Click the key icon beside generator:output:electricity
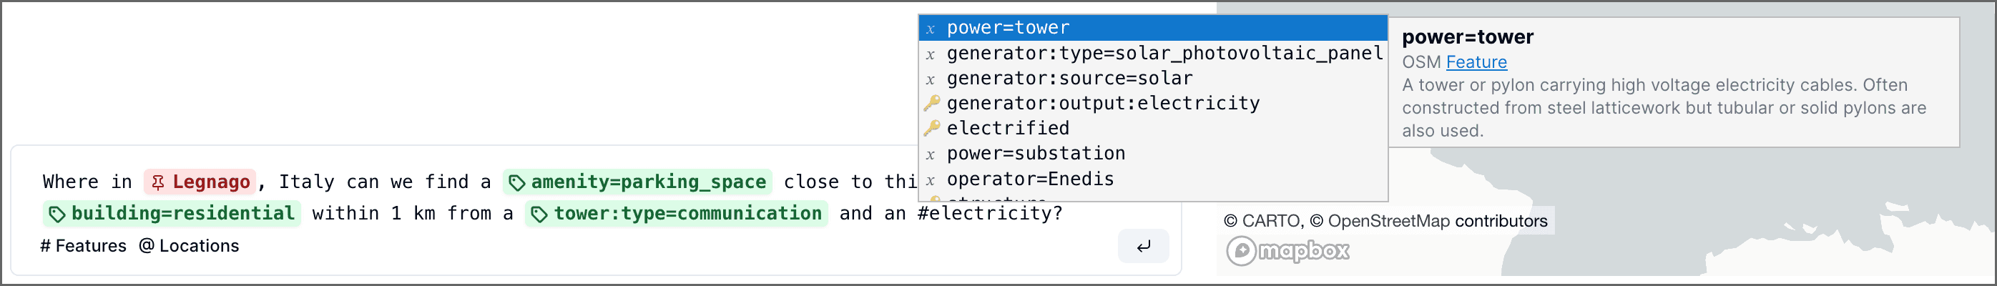 pyautogui.click(x=931, y=103)
